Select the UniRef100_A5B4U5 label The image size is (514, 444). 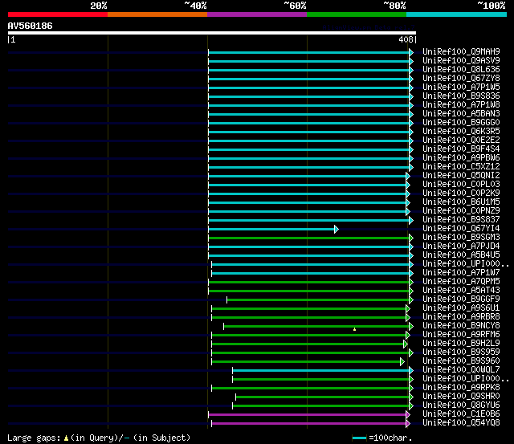tap(461, 255)
